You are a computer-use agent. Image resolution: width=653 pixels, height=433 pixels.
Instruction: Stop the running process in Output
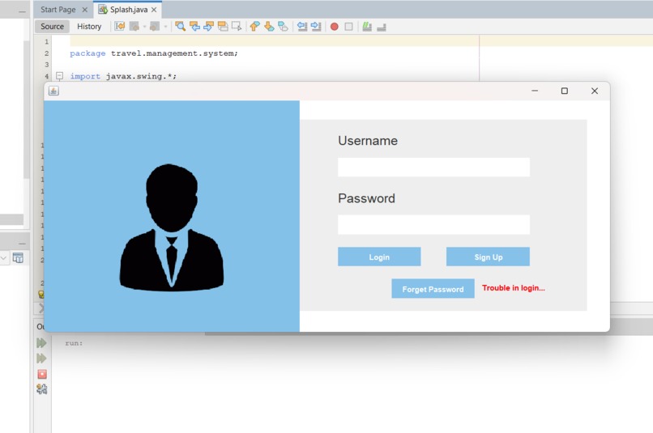[x=41, y=374]
